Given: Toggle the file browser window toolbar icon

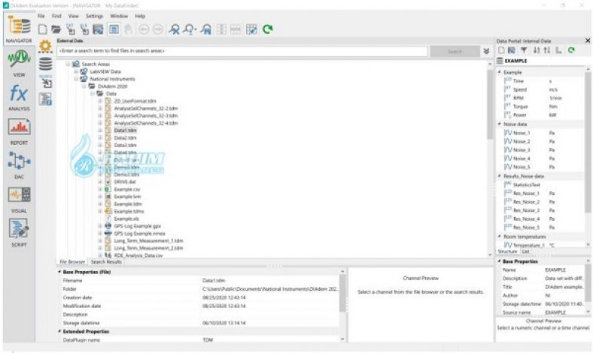Looking at the screenshot, I should coord(114,29).
